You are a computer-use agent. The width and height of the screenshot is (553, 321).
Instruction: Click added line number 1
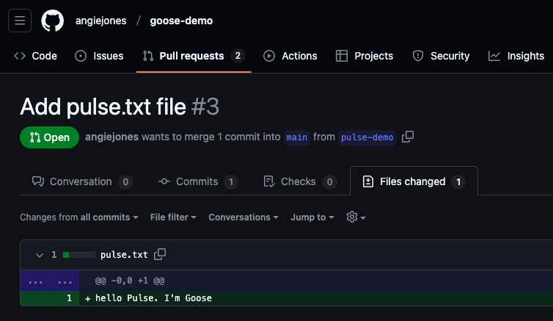click(x=69, y=298)
